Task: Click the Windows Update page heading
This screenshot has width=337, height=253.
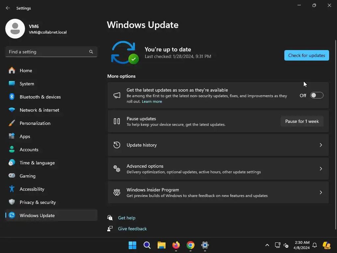Action: pos(143,25)
